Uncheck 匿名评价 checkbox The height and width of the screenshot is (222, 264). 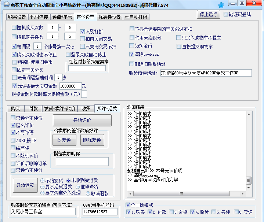pos(13,125)
